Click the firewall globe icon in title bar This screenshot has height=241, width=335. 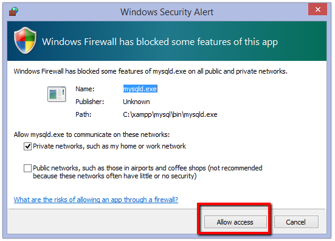[x=13, y=12]
